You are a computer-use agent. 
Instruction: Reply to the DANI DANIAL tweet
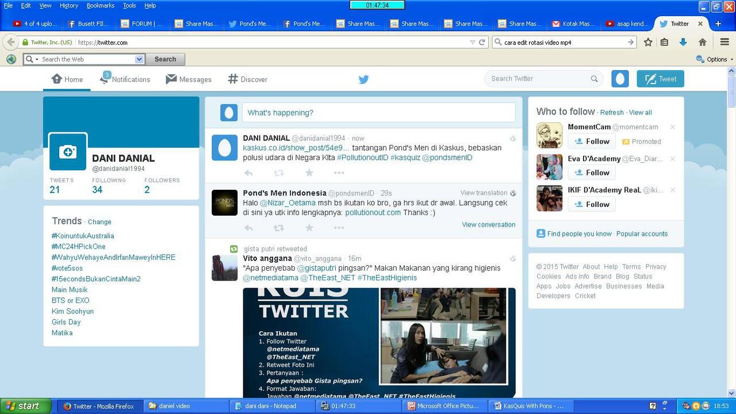point(248,173)
